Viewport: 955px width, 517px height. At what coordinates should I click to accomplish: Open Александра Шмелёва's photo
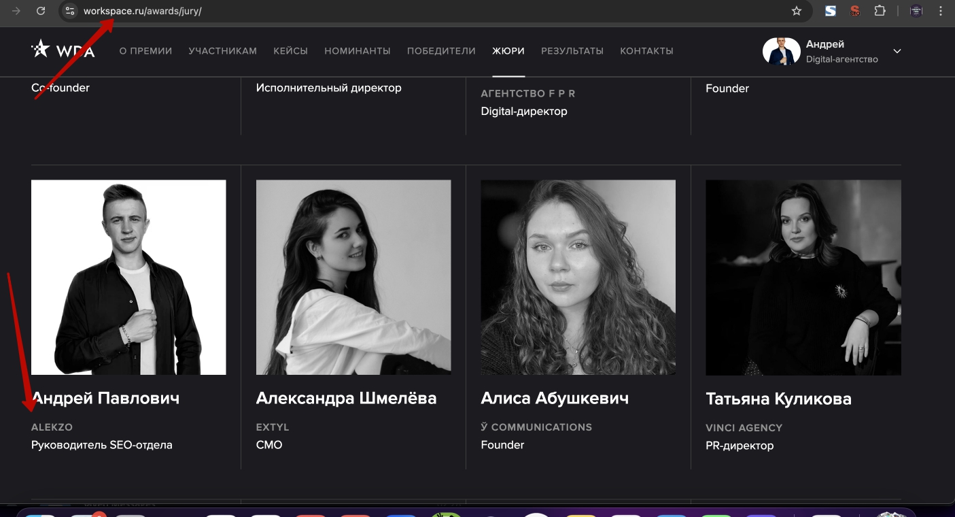(353, 277)
